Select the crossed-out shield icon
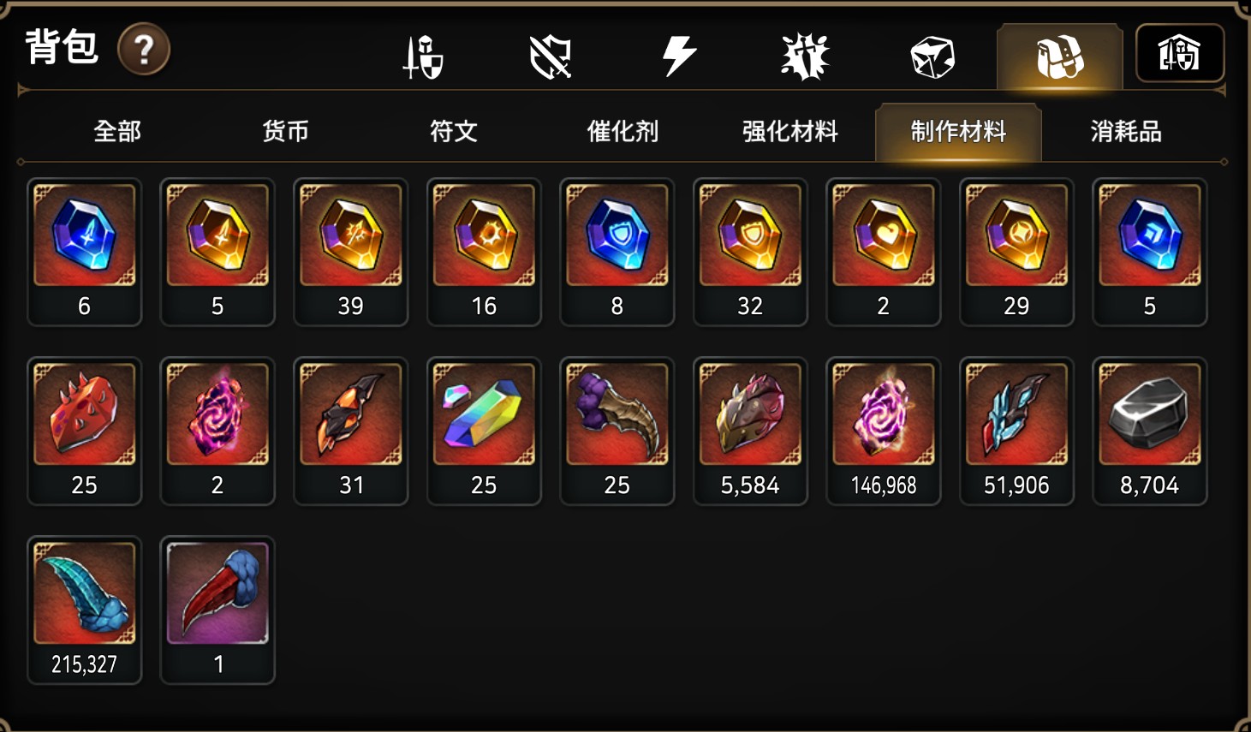1251x732 pixels. 550,57
